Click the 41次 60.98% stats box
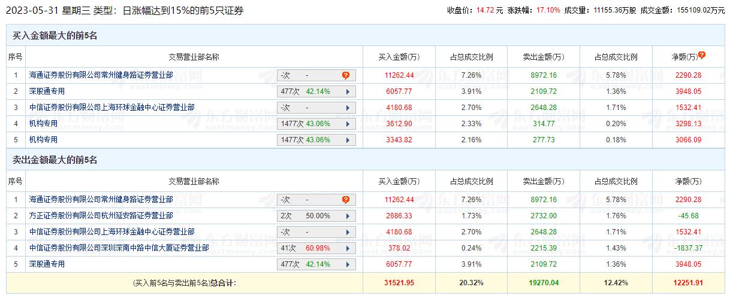Viewport: 730px width, 299px height. pyautogui.click(x=310, y=249)
